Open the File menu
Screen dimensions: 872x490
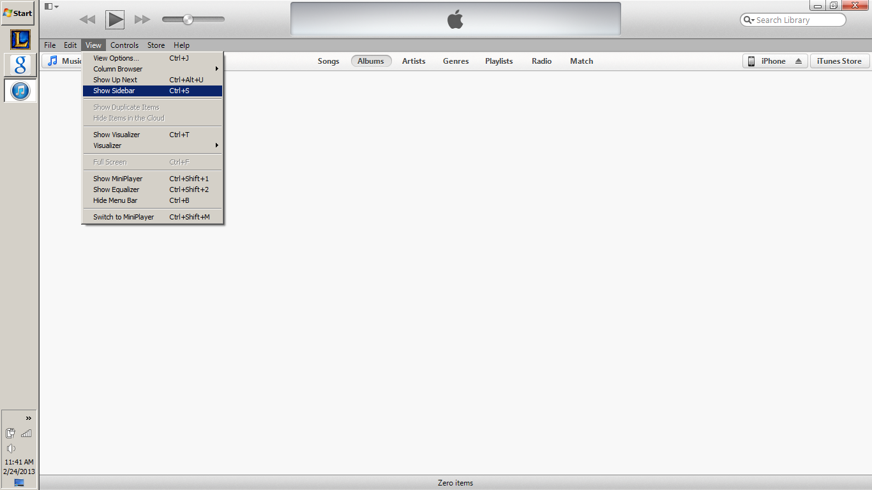pos(50,45)
